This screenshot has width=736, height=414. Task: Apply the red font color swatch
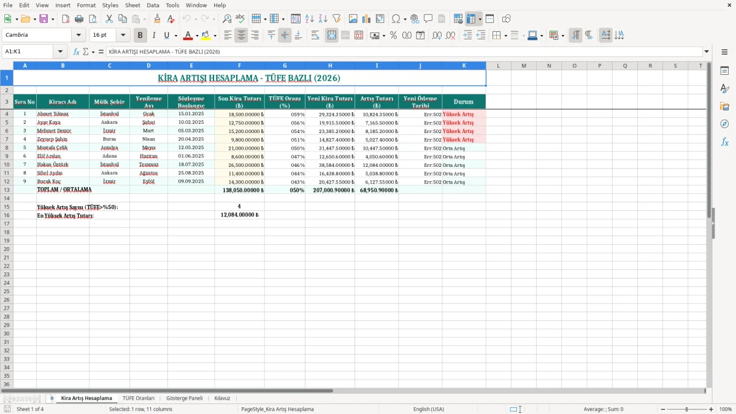pyautogui.click(x=188, y=36)
